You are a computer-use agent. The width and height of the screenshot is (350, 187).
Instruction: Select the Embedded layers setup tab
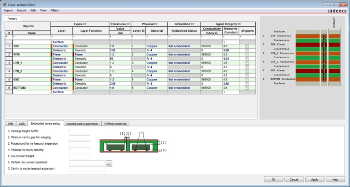(x=46, y=123)
